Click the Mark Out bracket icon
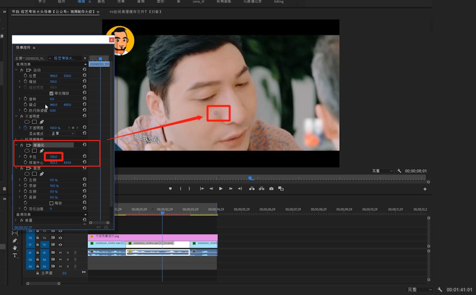Viewport: 476px width, 295px height. [189, 188]
